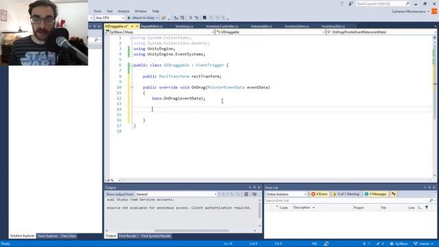
Task: Open the Tools menu
Action: click(97, 11)
